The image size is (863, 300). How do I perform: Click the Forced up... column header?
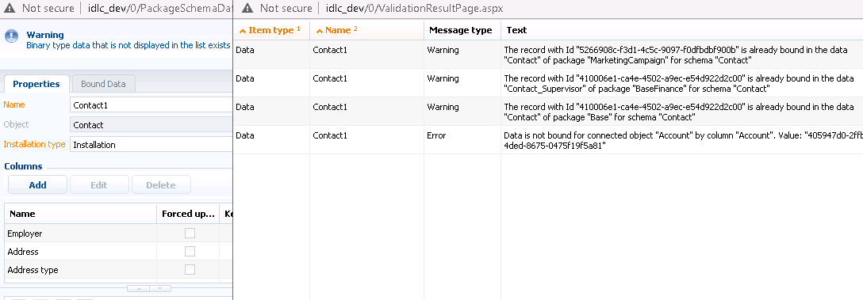click(x=188, y=214)
